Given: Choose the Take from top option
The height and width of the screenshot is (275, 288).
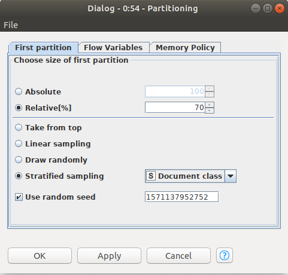Looking at the screenshot, I should (19, 127).
